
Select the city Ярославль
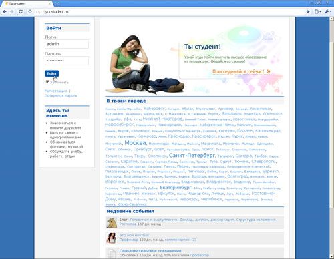click(x=231, y=113)
